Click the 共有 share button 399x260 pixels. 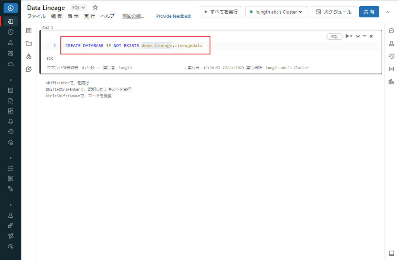(x=369, y=12)
